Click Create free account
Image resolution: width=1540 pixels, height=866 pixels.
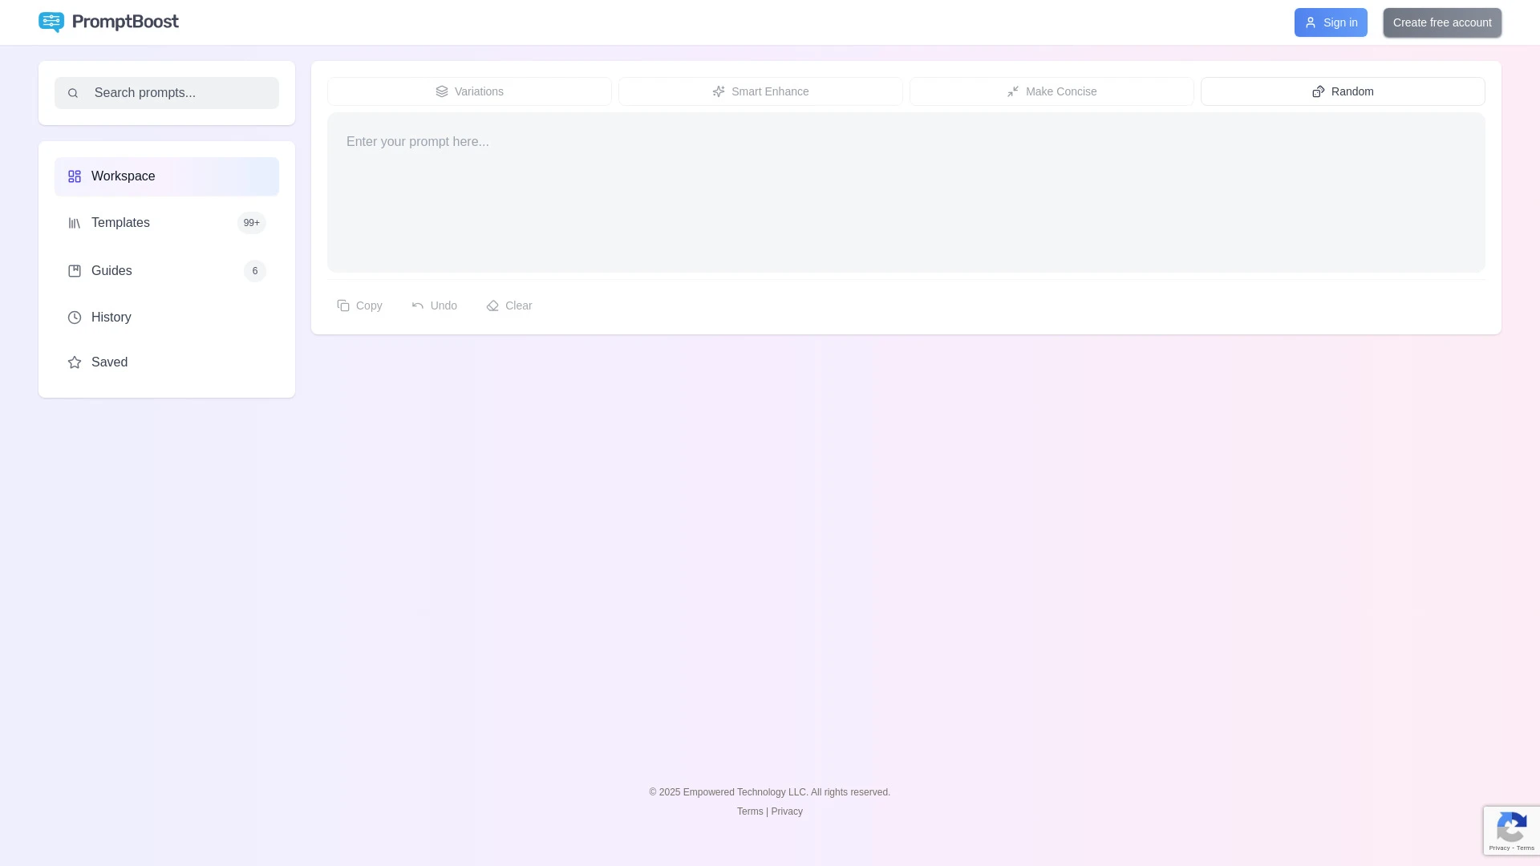(1441, 22)
